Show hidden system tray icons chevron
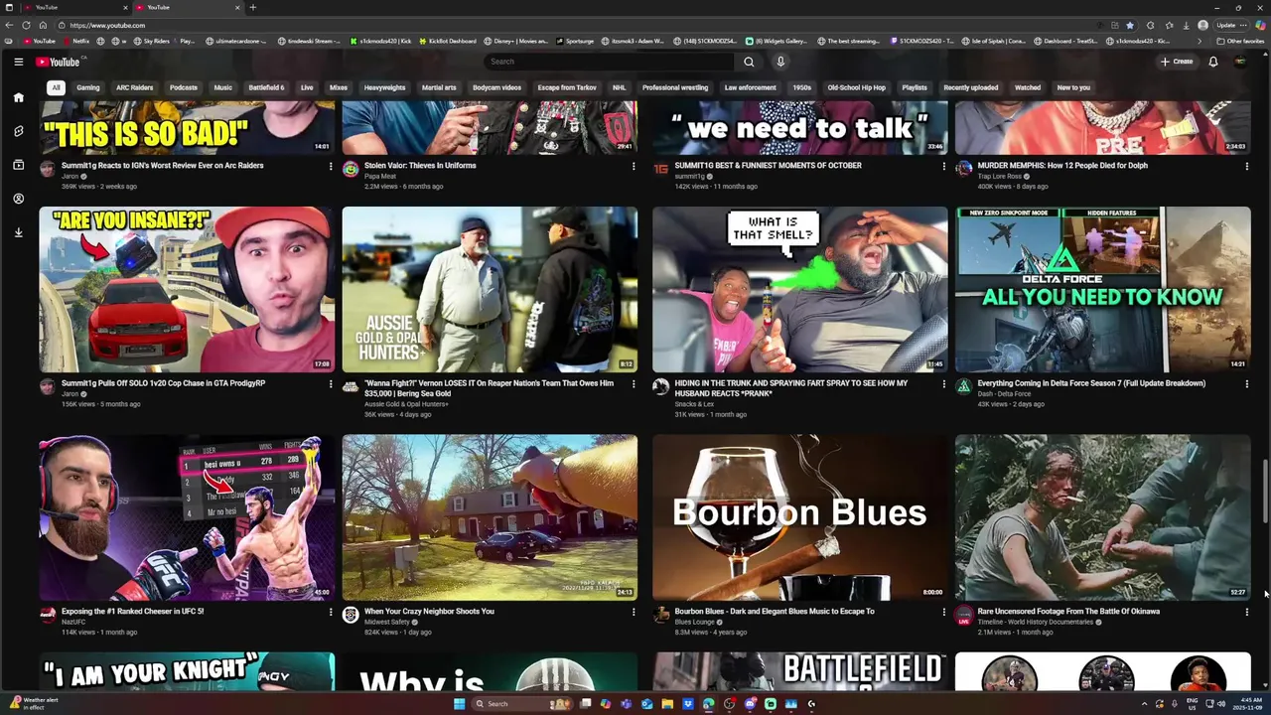The width and height of the screenshot is (1271, 715). (1144, 704)
